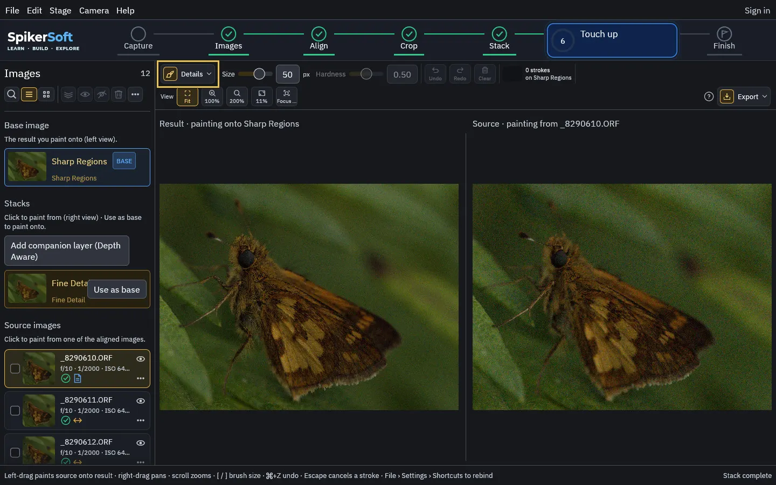Click the Redo stroke button
Screen dimensions: 776x485
pos(460,74)
